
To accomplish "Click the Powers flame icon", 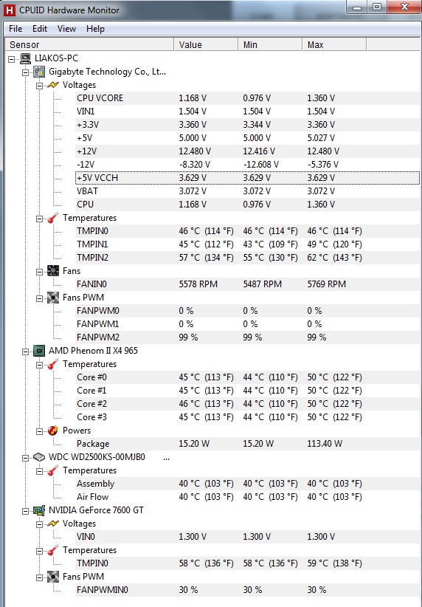I will point(53,431).
